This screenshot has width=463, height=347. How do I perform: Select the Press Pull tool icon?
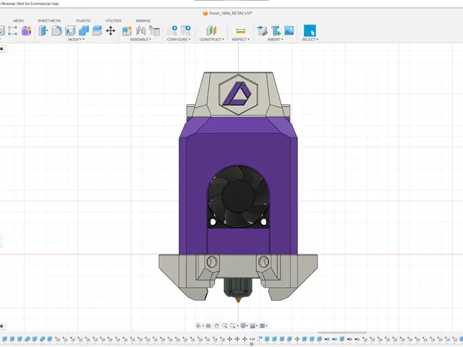pos(43,30)
